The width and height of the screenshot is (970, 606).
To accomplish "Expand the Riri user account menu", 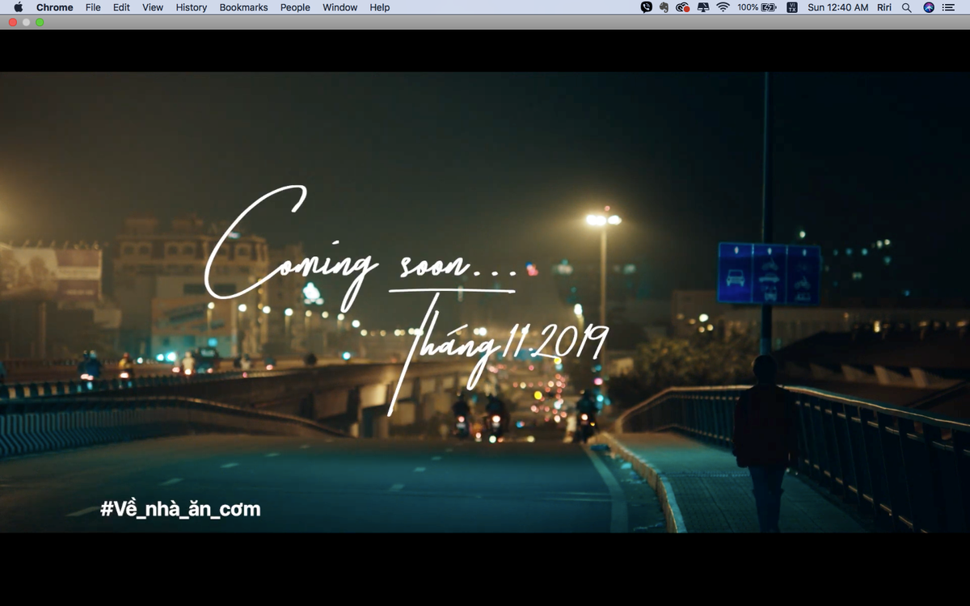I will pyautogui.click(x=886, y=7).
